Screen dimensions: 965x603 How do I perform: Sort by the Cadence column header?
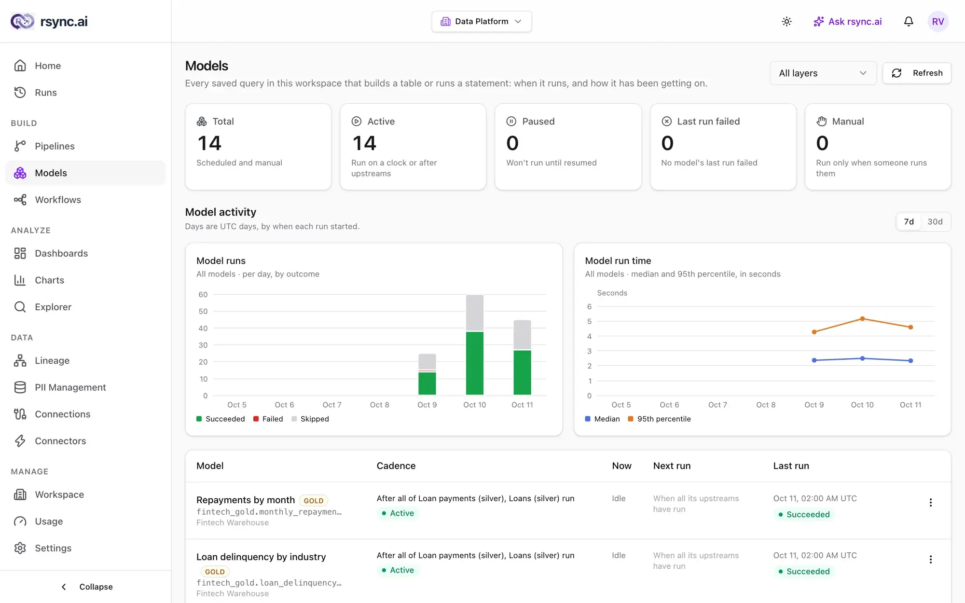coord(396,466)
